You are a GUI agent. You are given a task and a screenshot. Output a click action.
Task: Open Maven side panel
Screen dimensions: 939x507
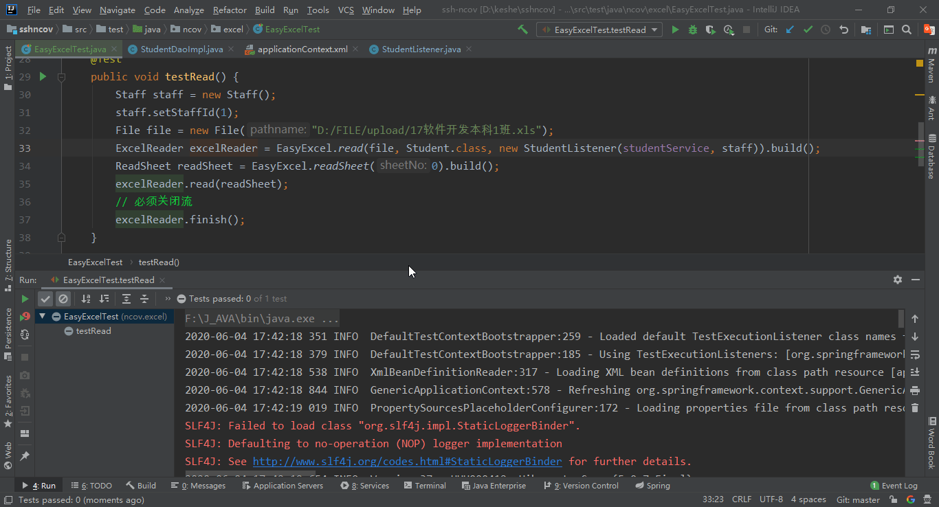coord(932,64)
